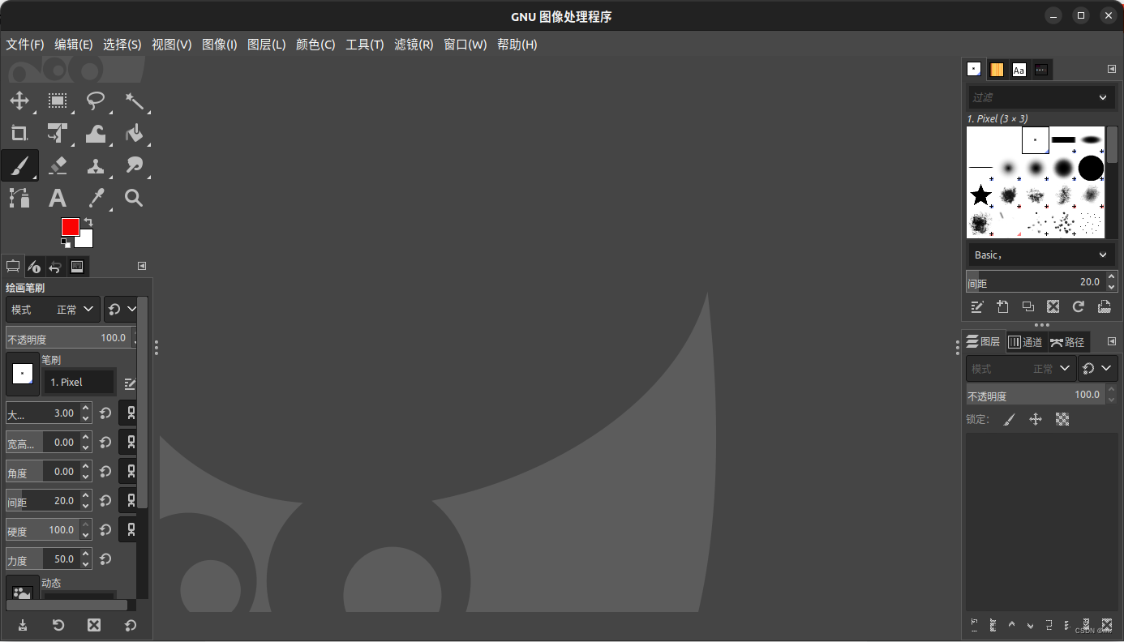1124x642 pixels.
Task: Activate the Crop tool
Action: tap(19, 133)
